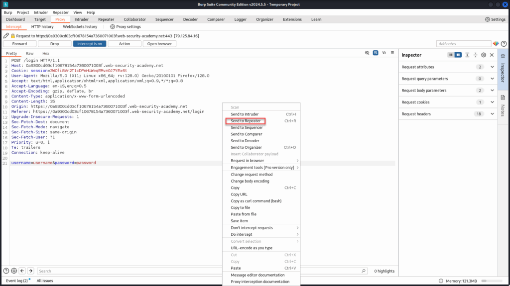Focus the Add notes field
The image size is (510, 286).
point(464,44)
